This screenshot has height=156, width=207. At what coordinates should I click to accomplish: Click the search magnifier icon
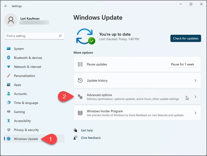coord(60,36)
